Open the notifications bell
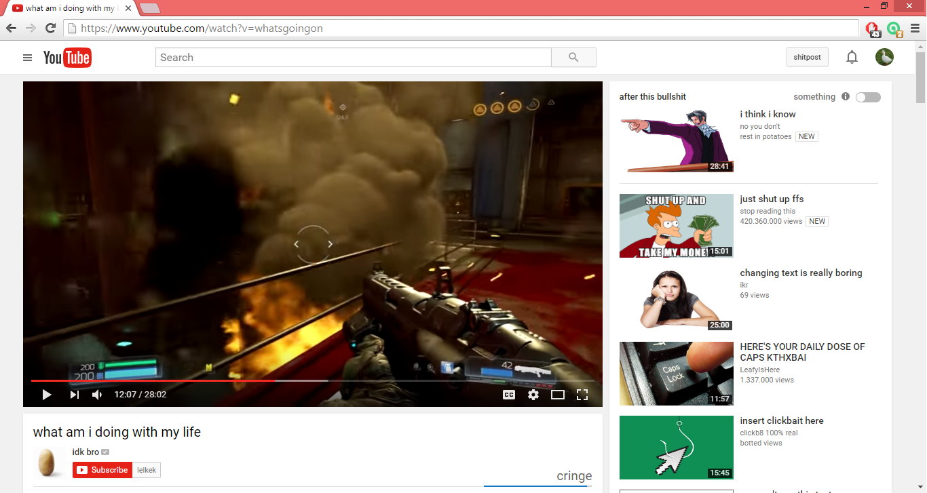The height and width of the screenshot is (493, 927). pos(852,58)
